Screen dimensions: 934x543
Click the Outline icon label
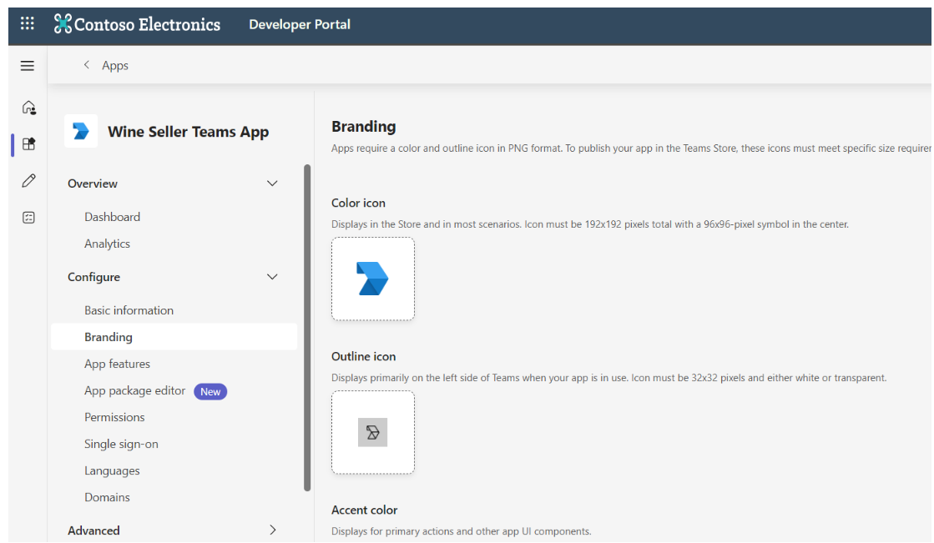coord(364,357)
